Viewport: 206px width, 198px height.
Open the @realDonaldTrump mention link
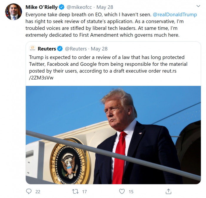coord(175,15)
